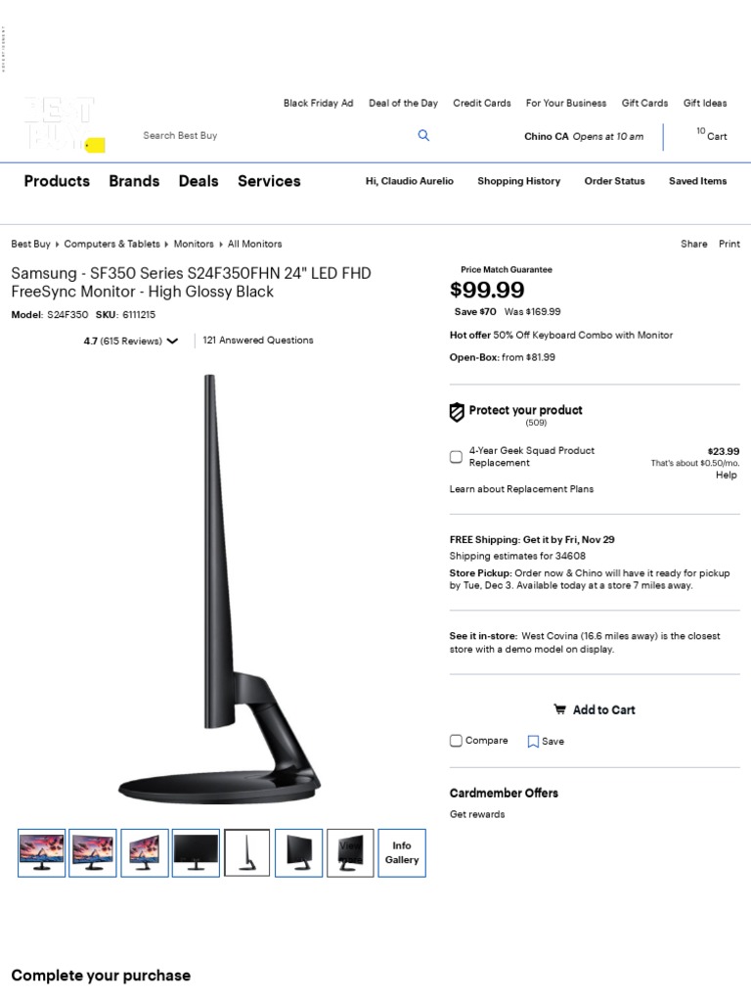Screen dimensions: 751x1002
Task: Open Learn about Replacement Plans link
Action: click(x=521, y=489)
